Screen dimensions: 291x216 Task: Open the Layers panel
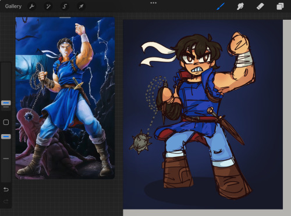coord(280,6)
